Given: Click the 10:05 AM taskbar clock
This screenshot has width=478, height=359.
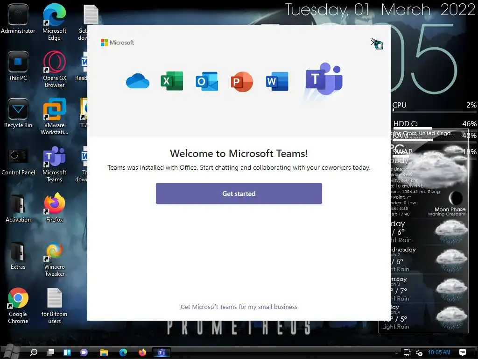Looking at the screenshot, I should point(439,352).
